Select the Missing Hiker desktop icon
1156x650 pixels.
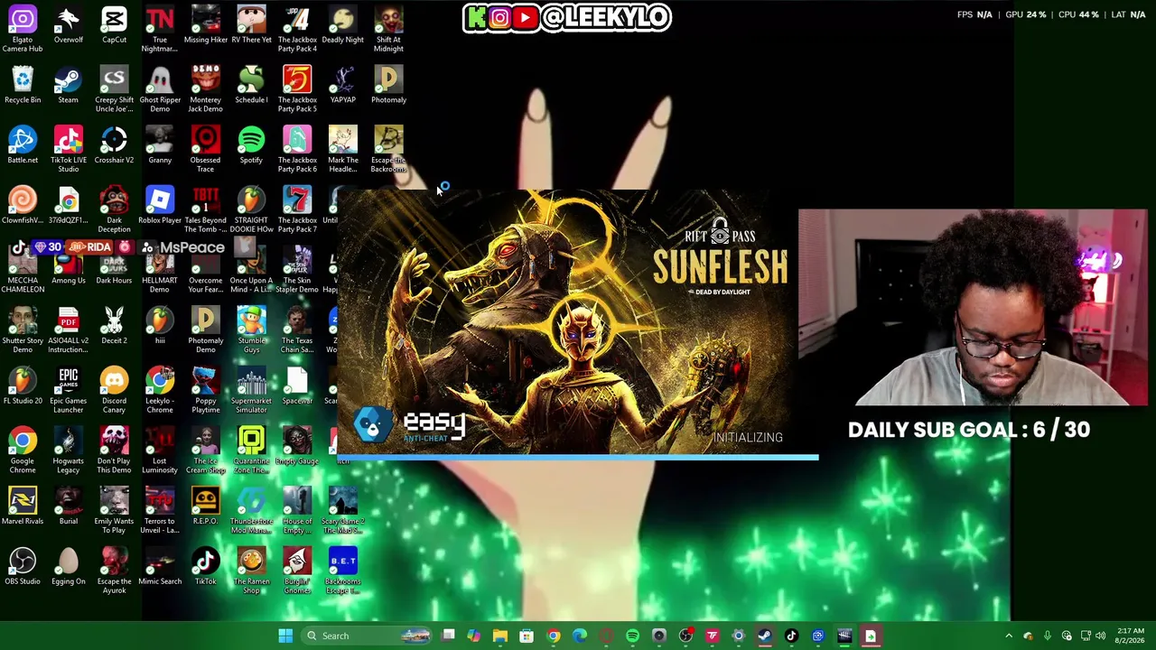tap(205, 24)
